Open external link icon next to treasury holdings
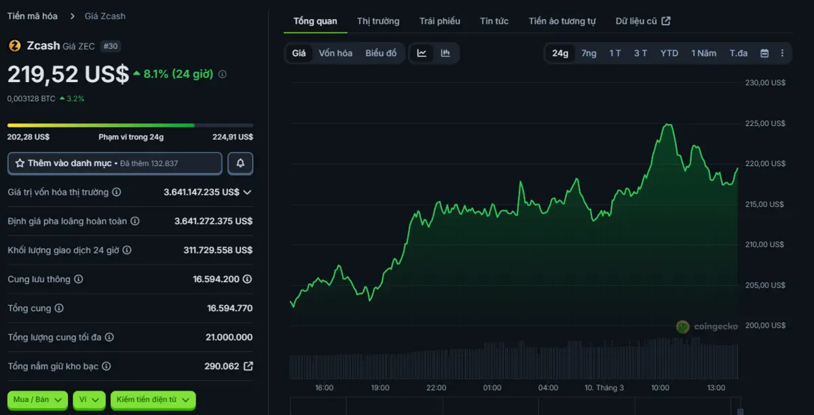Viewport: 814px width, 415px height. 248,366
